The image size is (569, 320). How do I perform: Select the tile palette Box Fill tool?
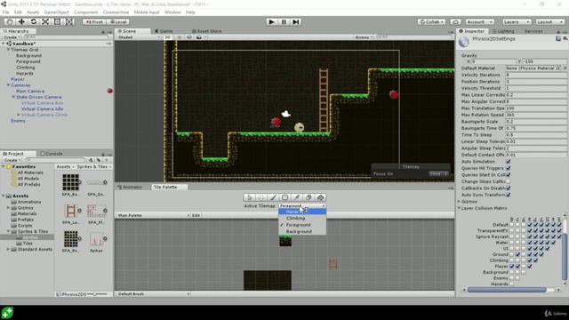pos(285,197)
